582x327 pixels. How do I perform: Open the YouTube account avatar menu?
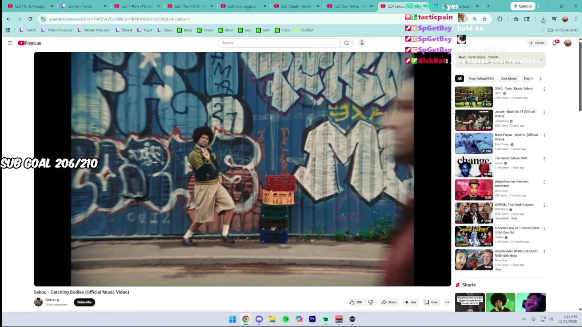point(567,43)
